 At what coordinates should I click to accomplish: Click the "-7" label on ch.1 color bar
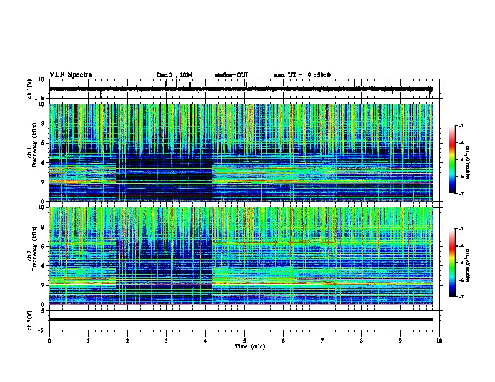tap(461, 194)
